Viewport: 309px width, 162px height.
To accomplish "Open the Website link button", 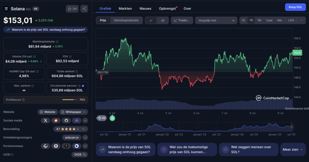I will coord(48,112).
